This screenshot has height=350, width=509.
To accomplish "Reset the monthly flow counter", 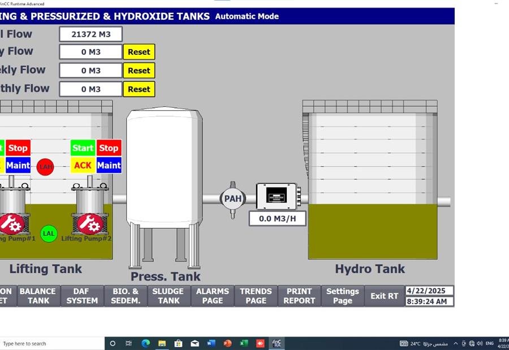I will click(139, 89).
